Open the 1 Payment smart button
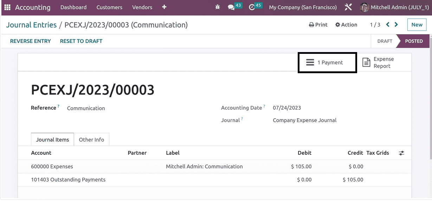The height and width of the screenshot is (202, 432). (x=327, y=63)
